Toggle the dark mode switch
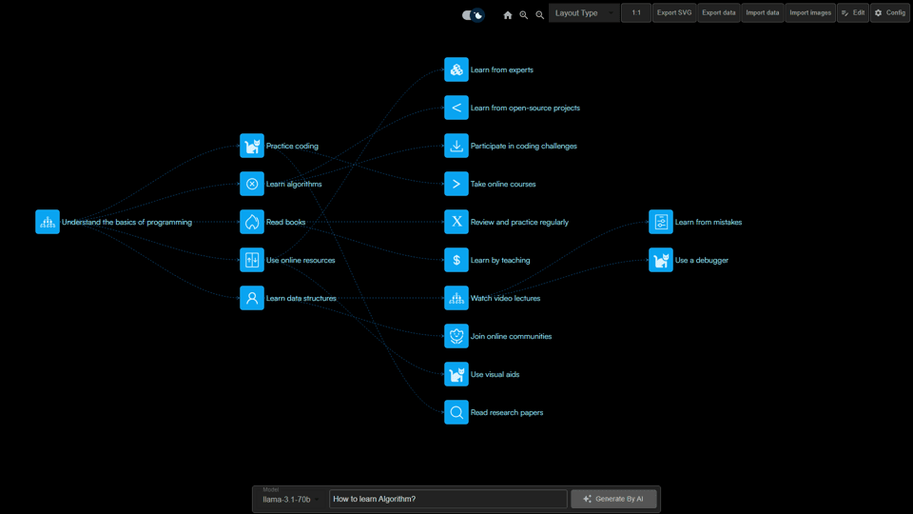Image resolution: width=913 pixels, height=514 pixels. point(473,15)
